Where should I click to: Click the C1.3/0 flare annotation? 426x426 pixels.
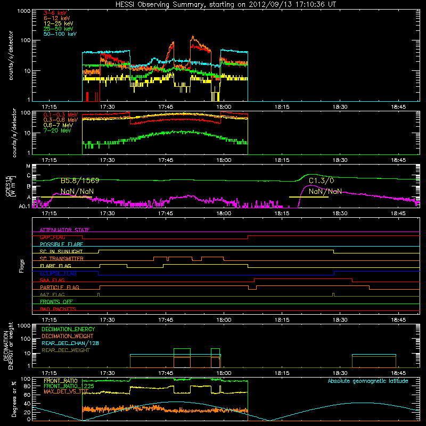pos(322,181)
